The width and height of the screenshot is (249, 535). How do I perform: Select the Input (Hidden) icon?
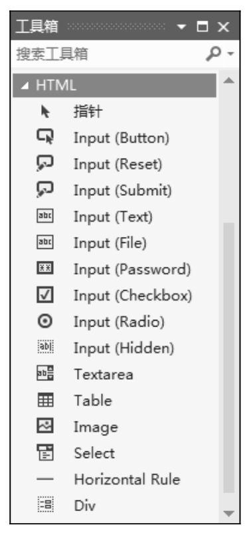tap(45, 347)
